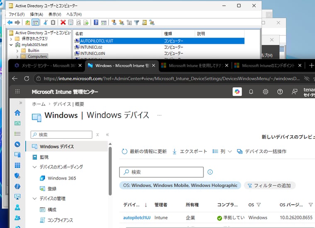Open the help question mark in Intune header
The image size is (315, 228).
click(280, 91)
